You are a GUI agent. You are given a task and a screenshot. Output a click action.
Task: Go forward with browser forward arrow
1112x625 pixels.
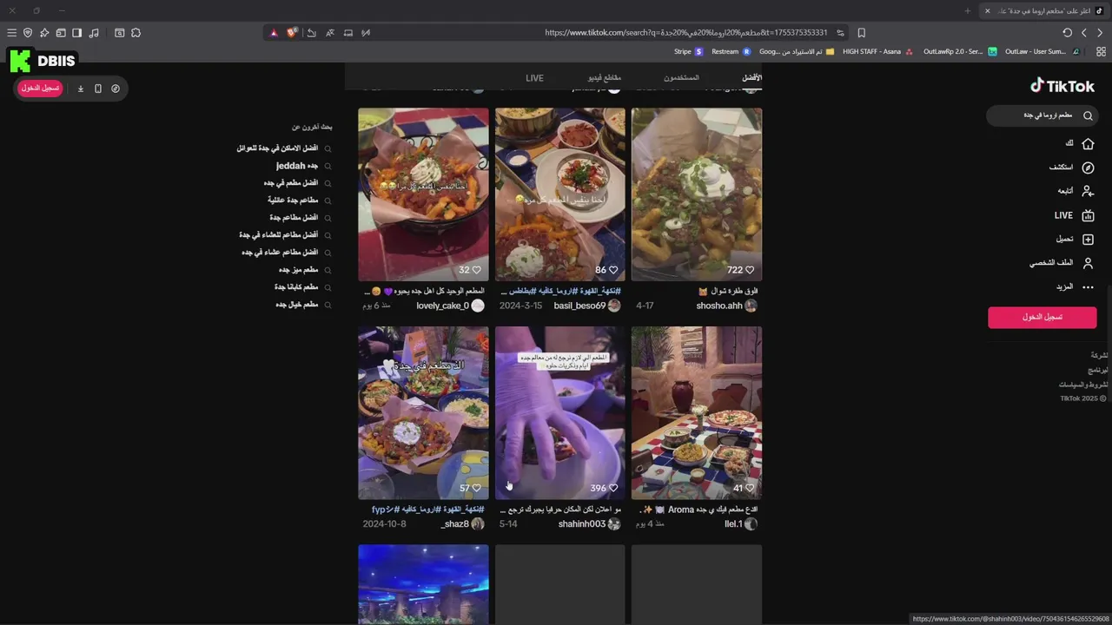tap(1083, 33)
